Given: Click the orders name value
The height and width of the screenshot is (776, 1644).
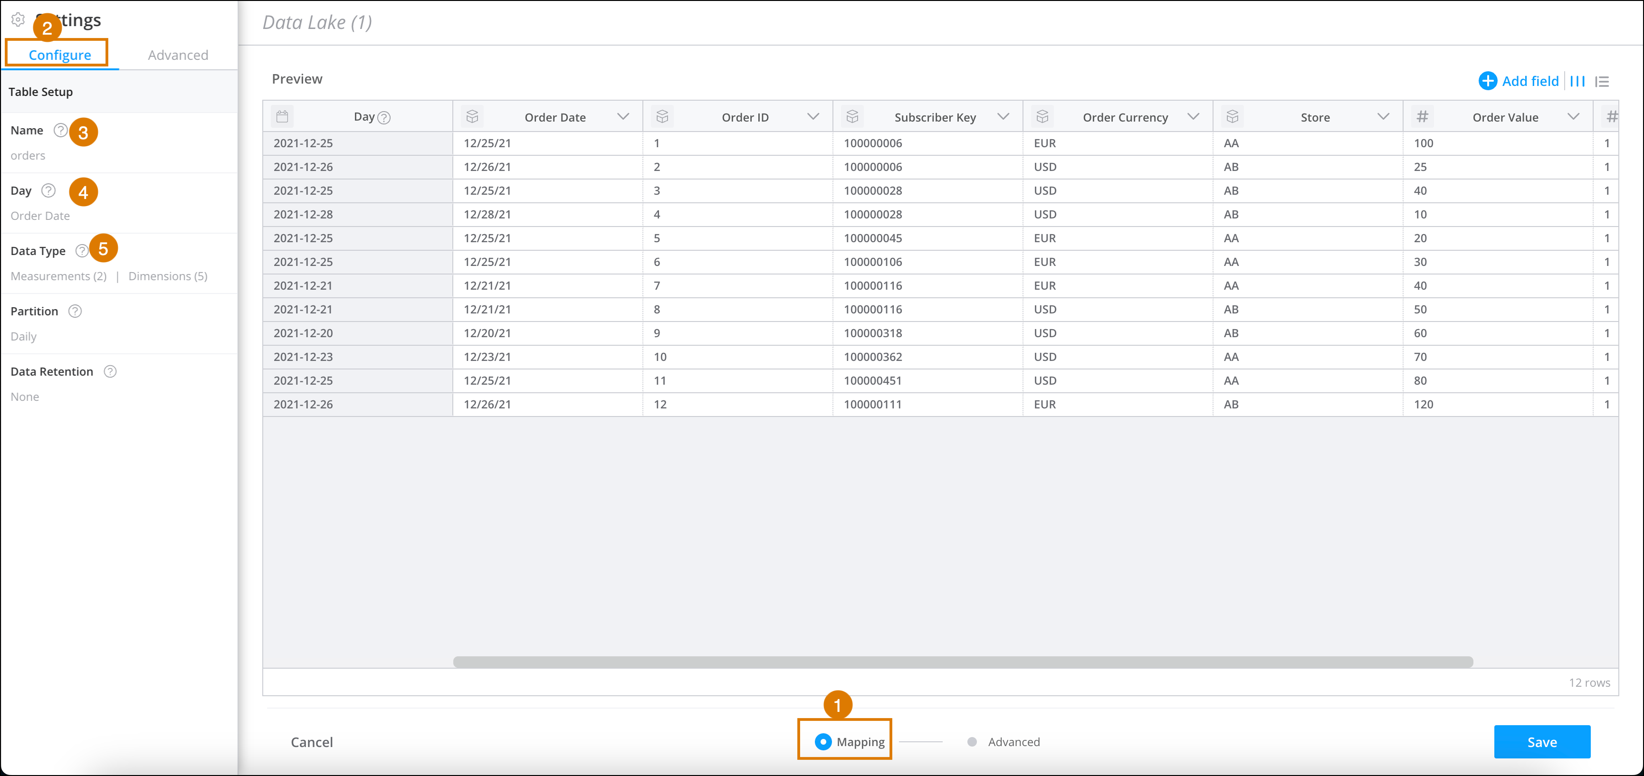Looking at the screenshot, I should (x=28, y=156).
